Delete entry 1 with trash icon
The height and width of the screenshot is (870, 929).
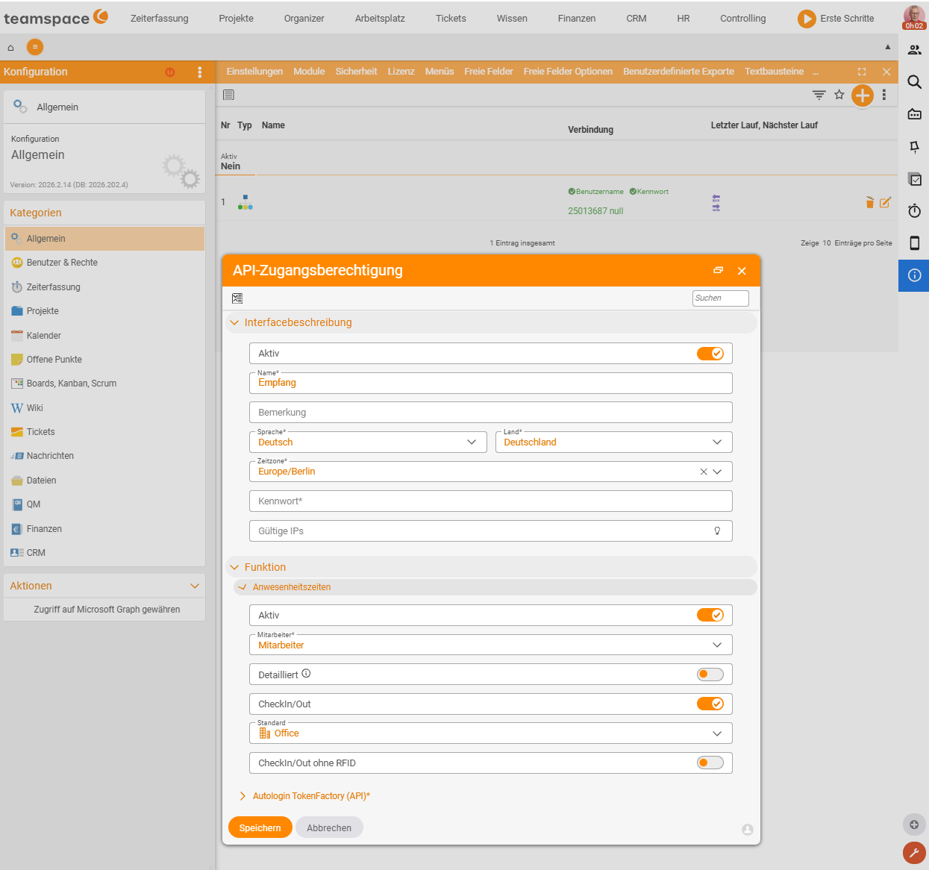tap(869, 202)
